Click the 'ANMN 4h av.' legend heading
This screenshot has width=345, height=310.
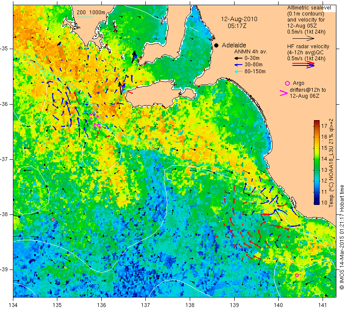[x=251, y=52]
